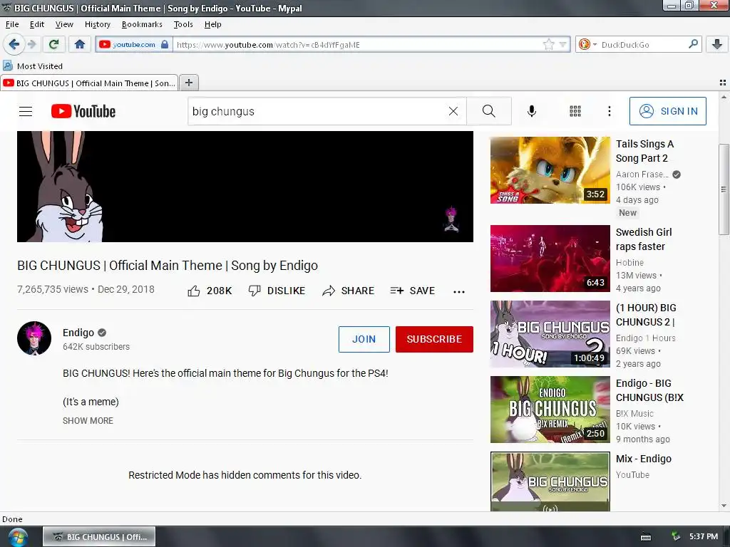Image resolution: width=730 pixels, height=547 pixels.
Task: Click the YouTube search magnifier button
Action: [x=489, y=111]
